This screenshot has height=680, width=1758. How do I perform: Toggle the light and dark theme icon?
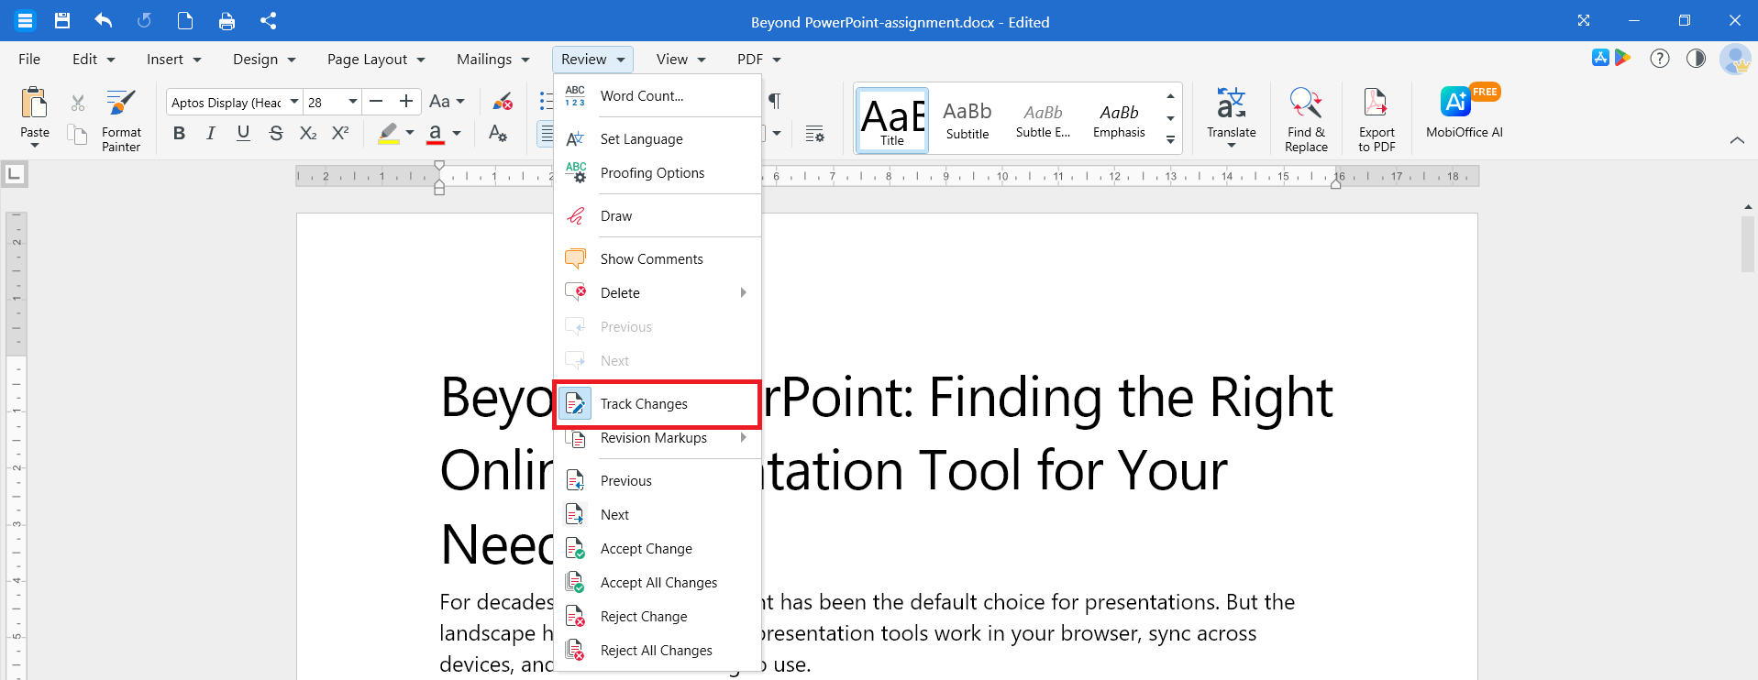click(1697, 59)
